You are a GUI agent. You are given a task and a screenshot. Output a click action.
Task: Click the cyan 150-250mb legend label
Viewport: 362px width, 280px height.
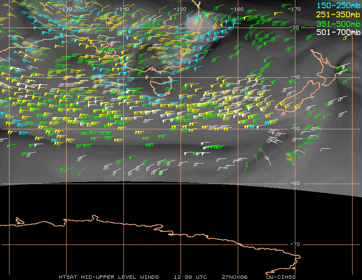click(338, 5)
